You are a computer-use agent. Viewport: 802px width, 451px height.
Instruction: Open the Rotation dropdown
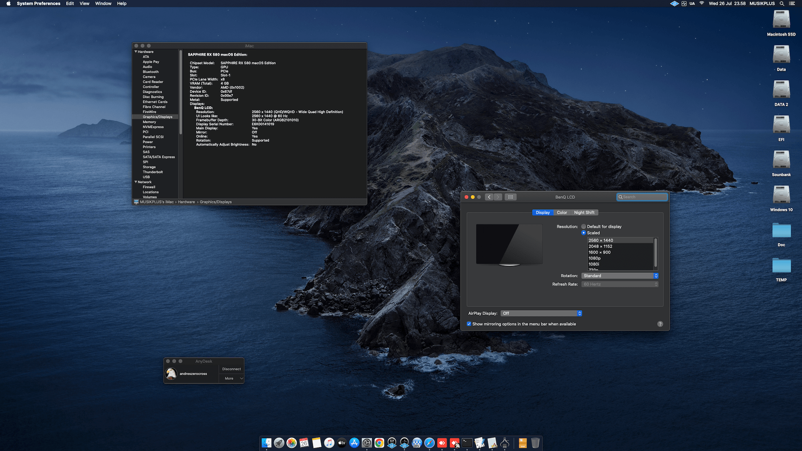[x=620, y=276]
